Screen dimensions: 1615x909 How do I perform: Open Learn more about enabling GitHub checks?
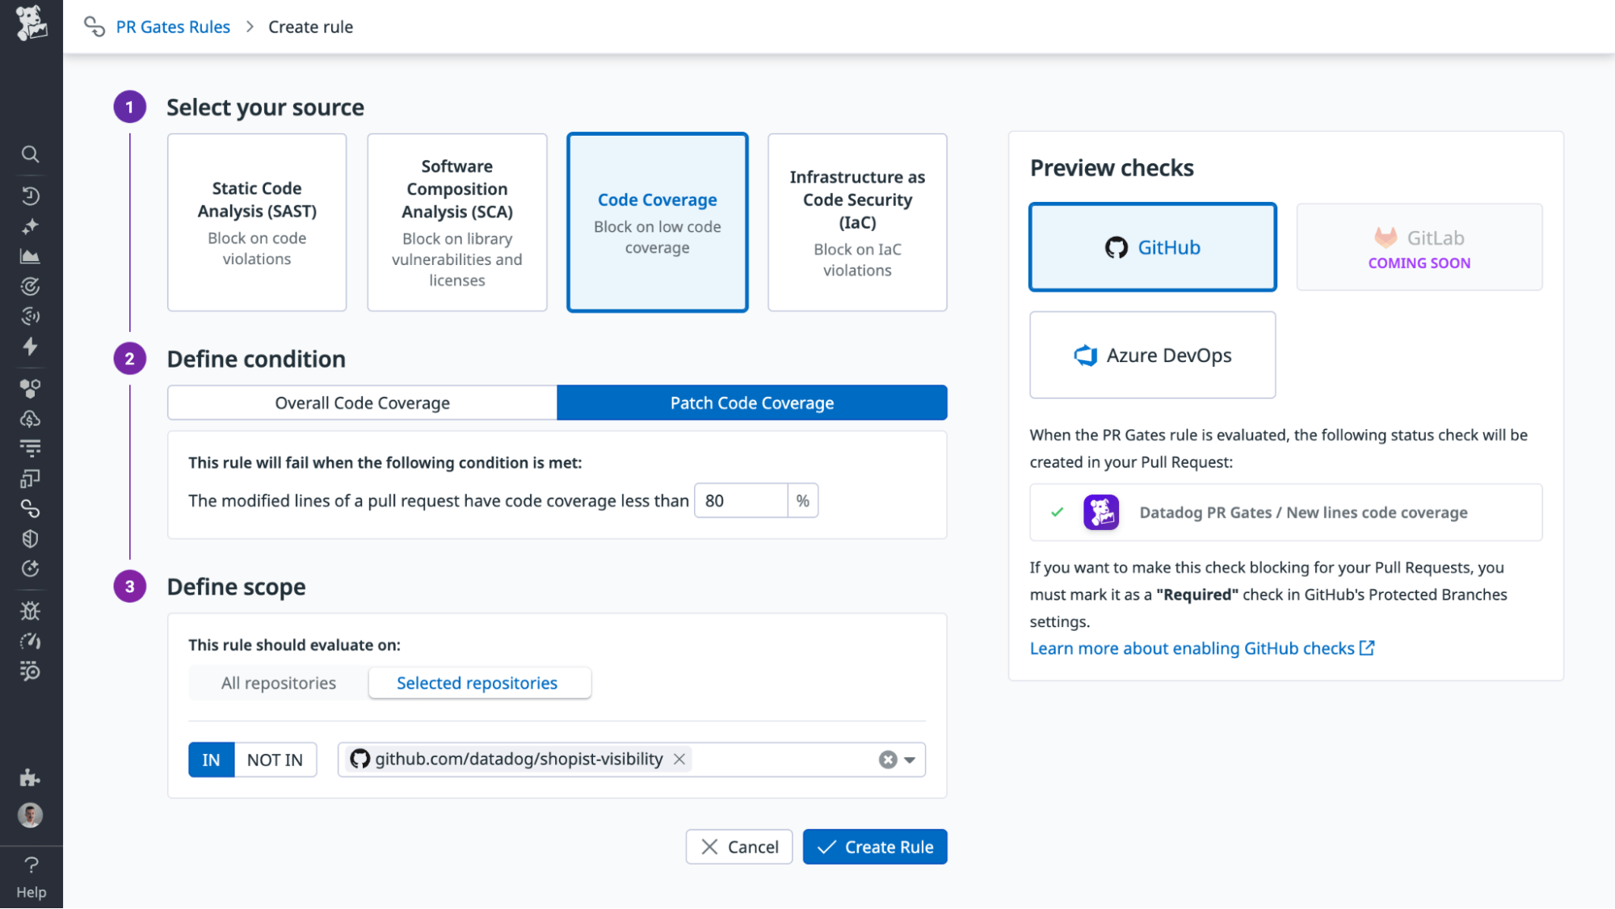[1193, 647]
